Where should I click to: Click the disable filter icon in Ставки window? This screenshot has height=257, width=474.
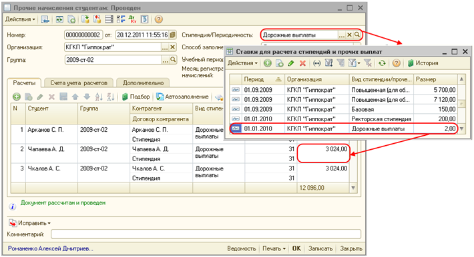pos(368,63)
